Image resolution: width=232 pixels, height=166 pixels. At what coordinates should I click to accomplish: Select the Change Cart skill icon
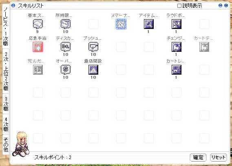(177, 47)
